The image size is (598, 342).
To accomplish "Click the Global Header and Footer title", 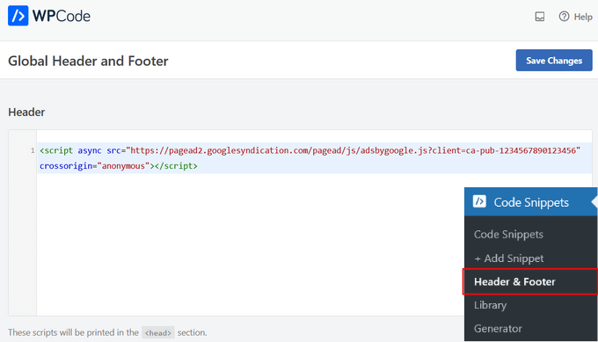I will (88, 61).
